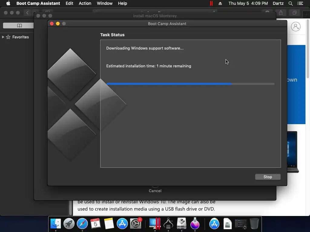Open the Boot Camp Assistant app menu

click(x=38, y=3)
